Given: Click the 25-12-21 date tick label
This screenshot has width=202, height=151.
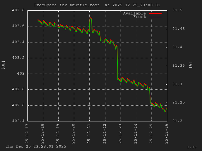Looking at the screenshot, I should coord(90,132).
